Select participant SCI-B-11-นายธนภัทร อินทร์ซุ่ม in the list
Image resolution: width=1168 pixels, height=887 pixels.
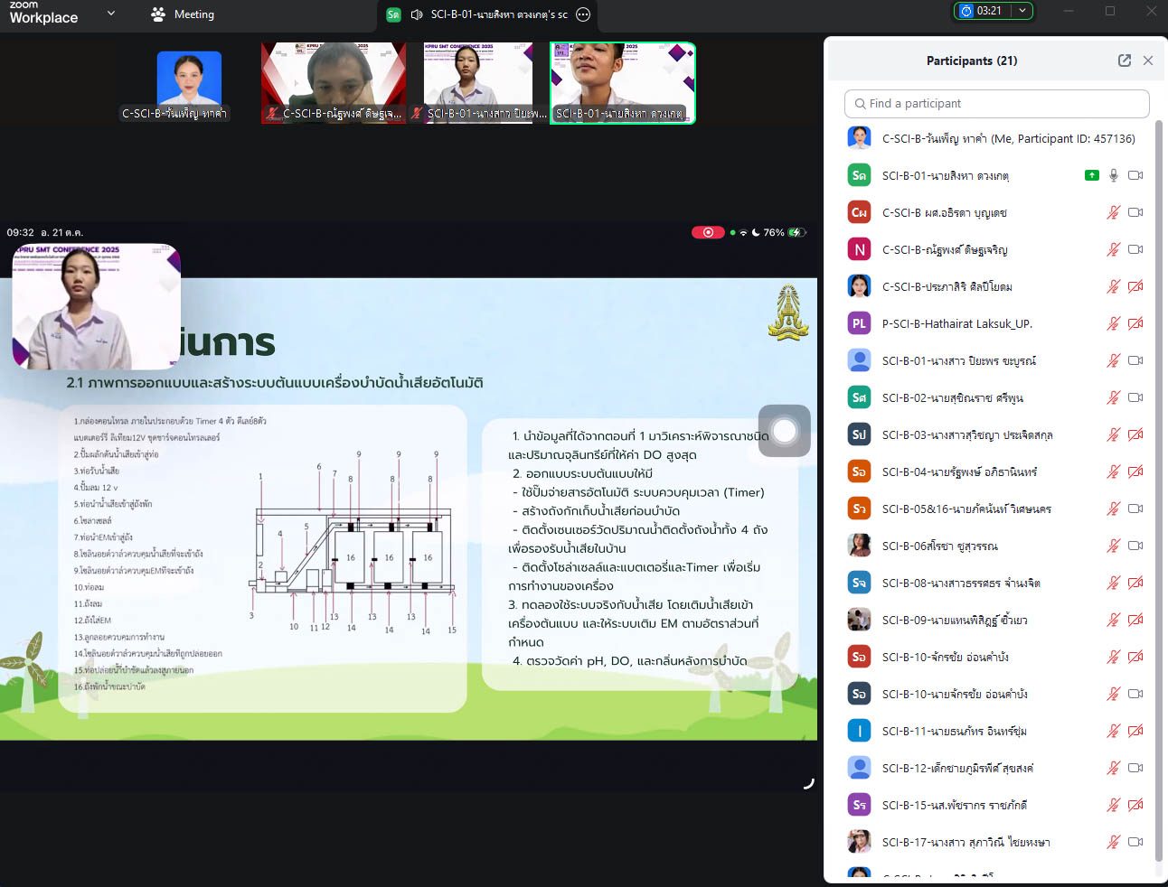[x=954, y=731]
